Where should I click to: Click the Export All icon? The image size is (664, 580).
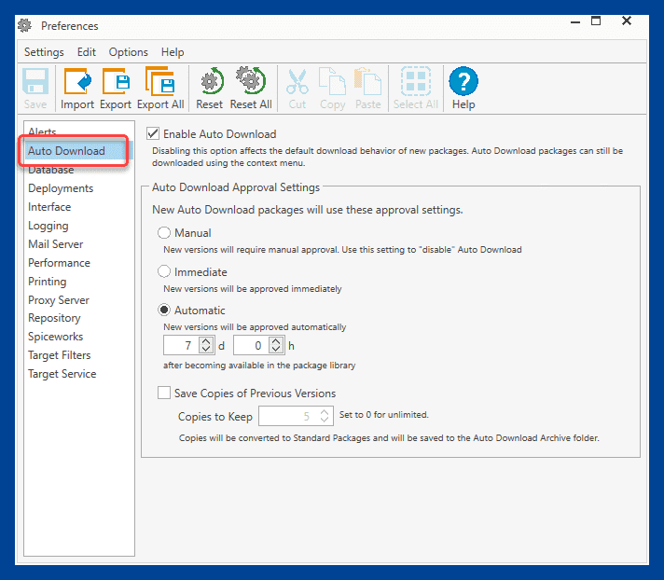pos(160,81)
